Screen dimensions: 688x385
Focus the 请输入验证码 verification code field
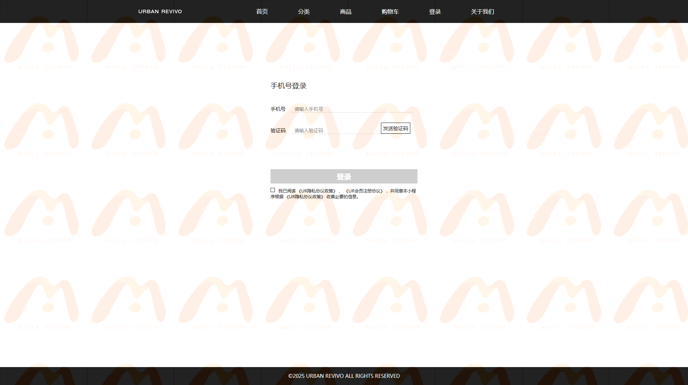click(x=335, y=130)
